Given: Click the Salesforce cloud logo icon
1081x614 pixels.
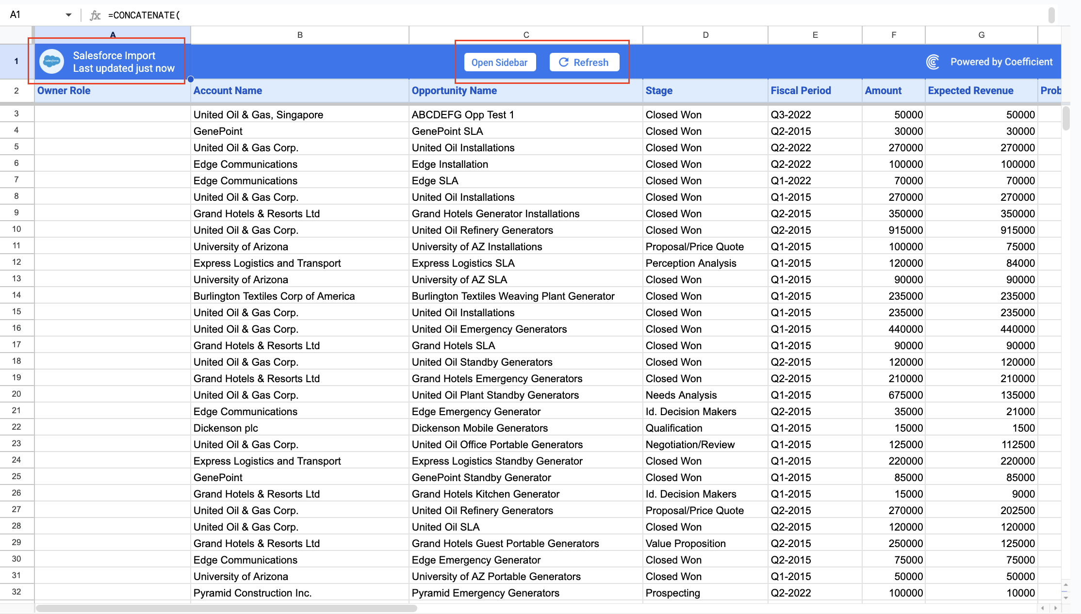Looking at the screenshot, I should [x=51, y=62].
